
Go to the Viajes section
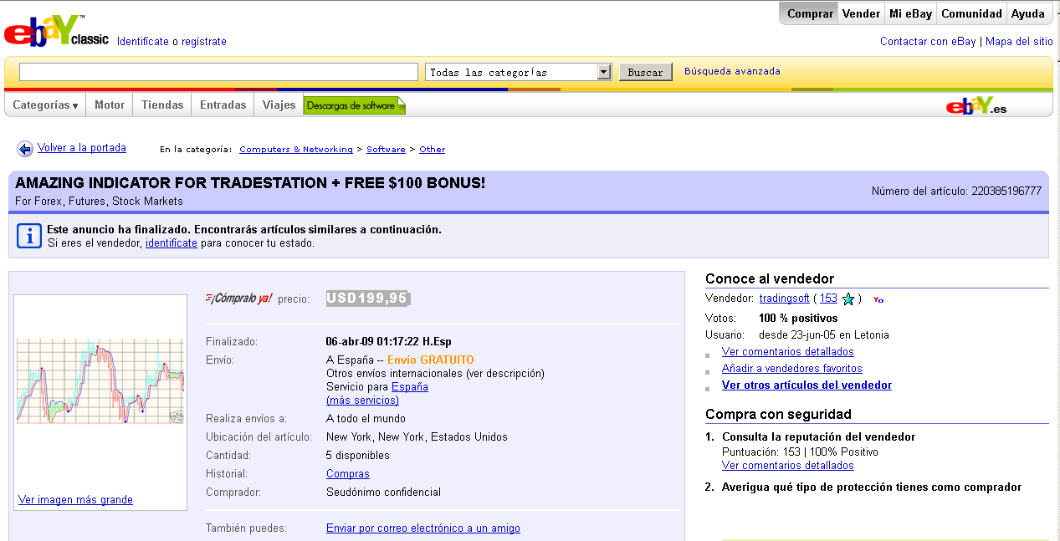tap(279, 105)
